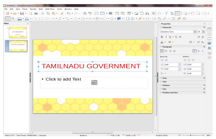The height and width of the screenshot is (139, 216).
Task: Enable Superscript in Character panel
Action: pyautogui.click(x=199, y=42)
